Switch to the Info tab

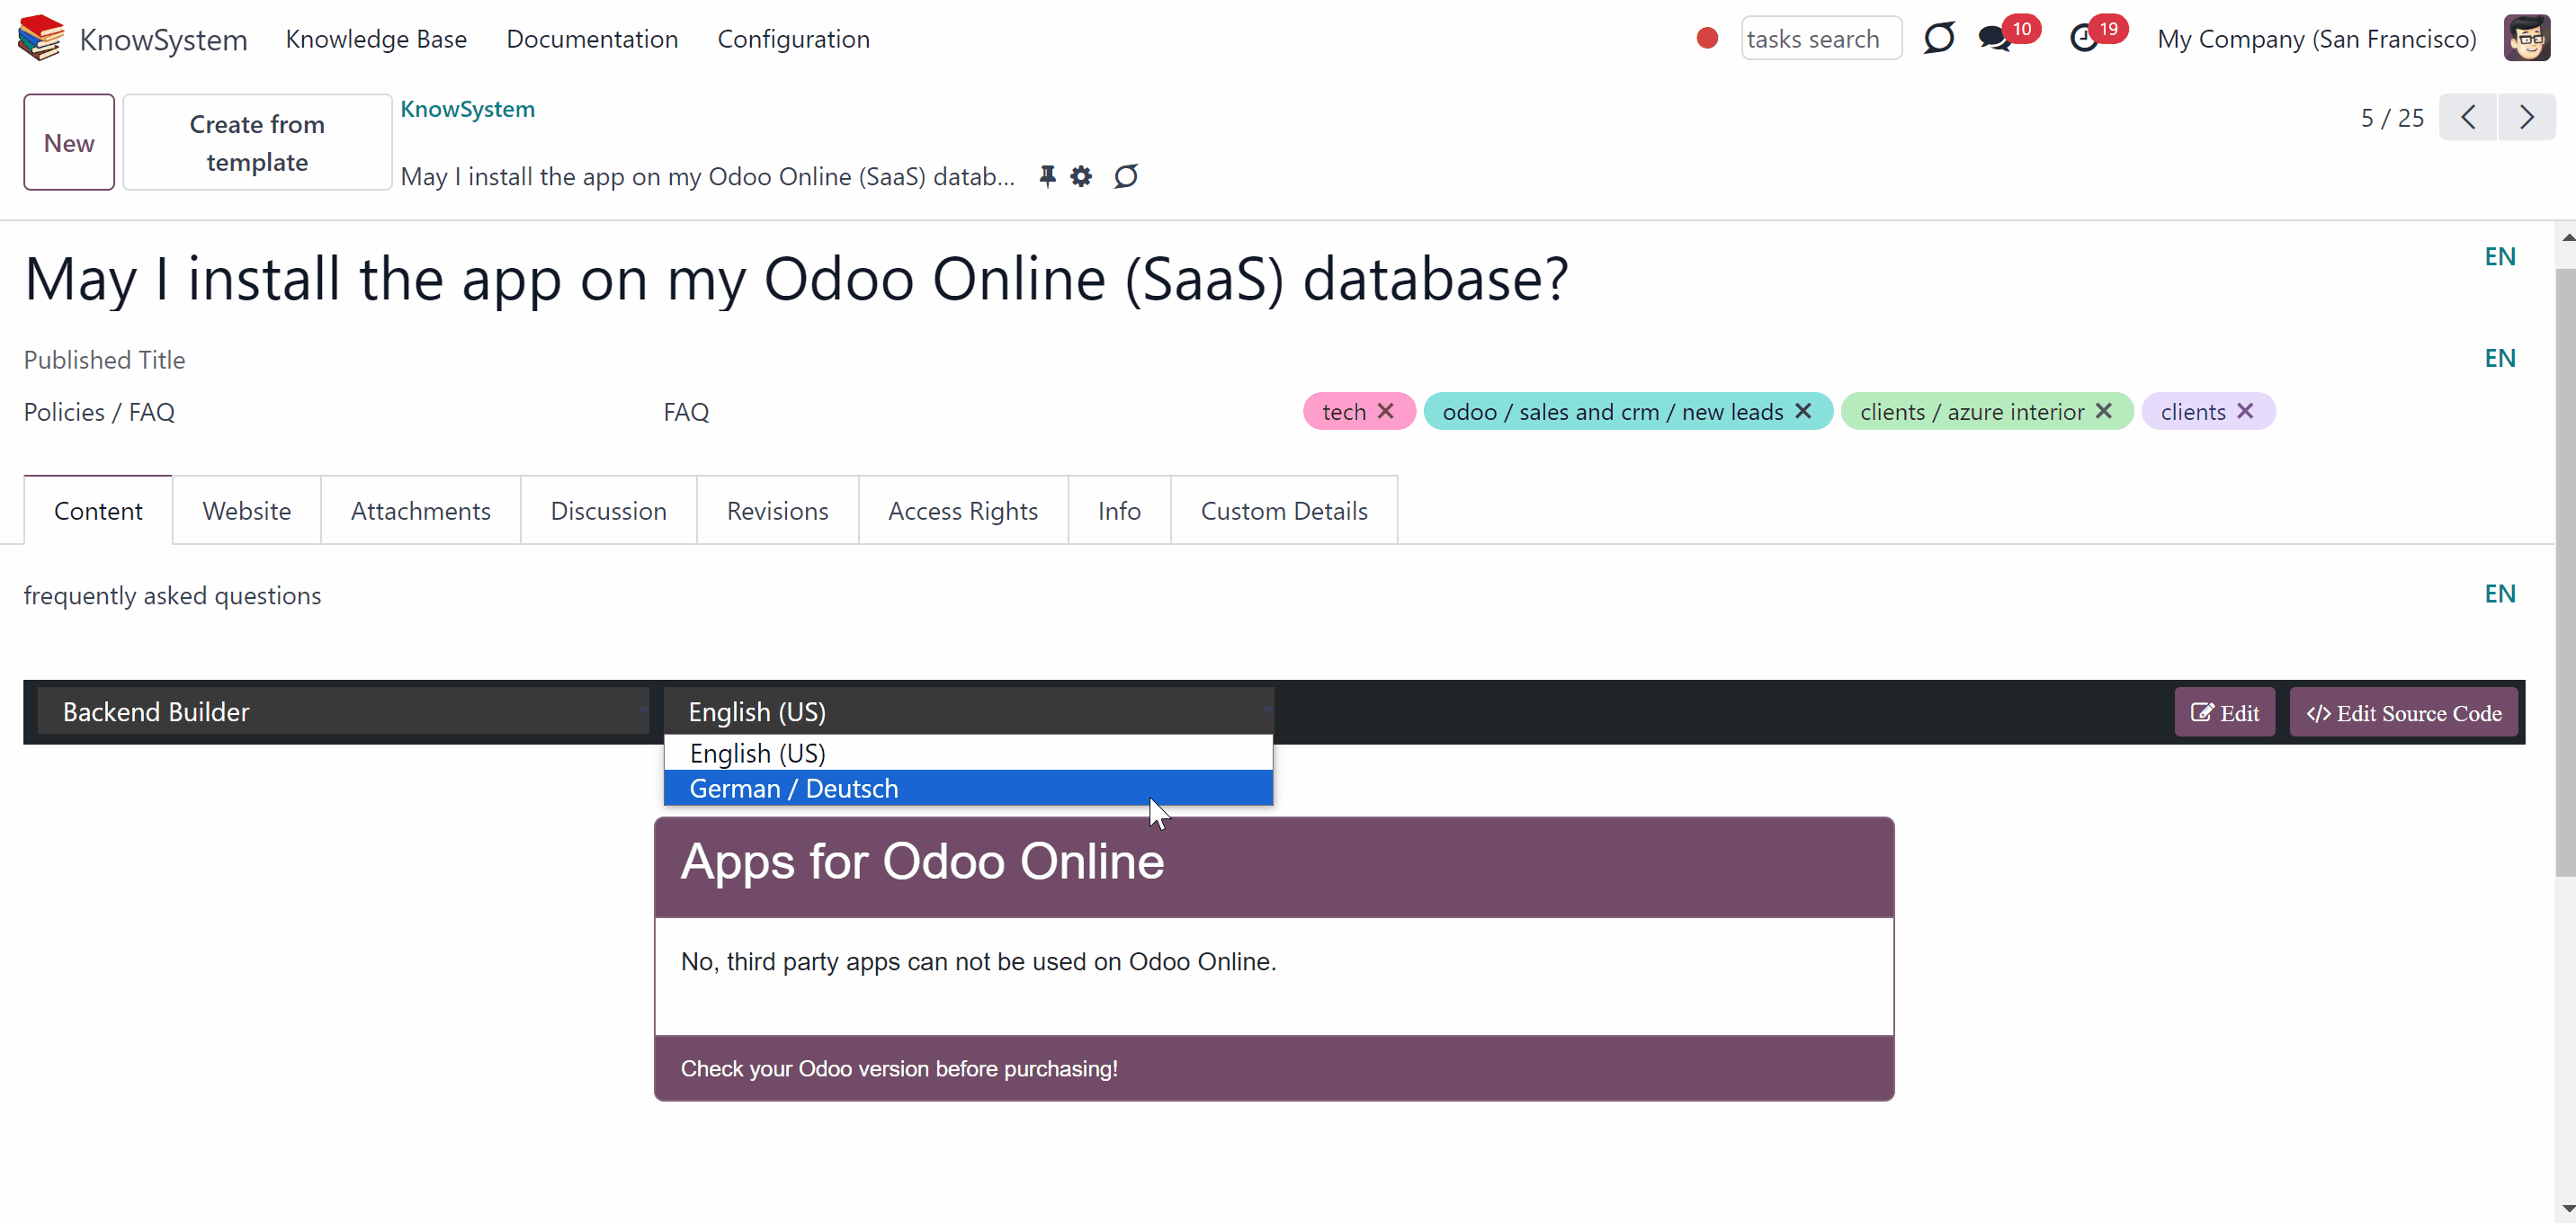1119,510
